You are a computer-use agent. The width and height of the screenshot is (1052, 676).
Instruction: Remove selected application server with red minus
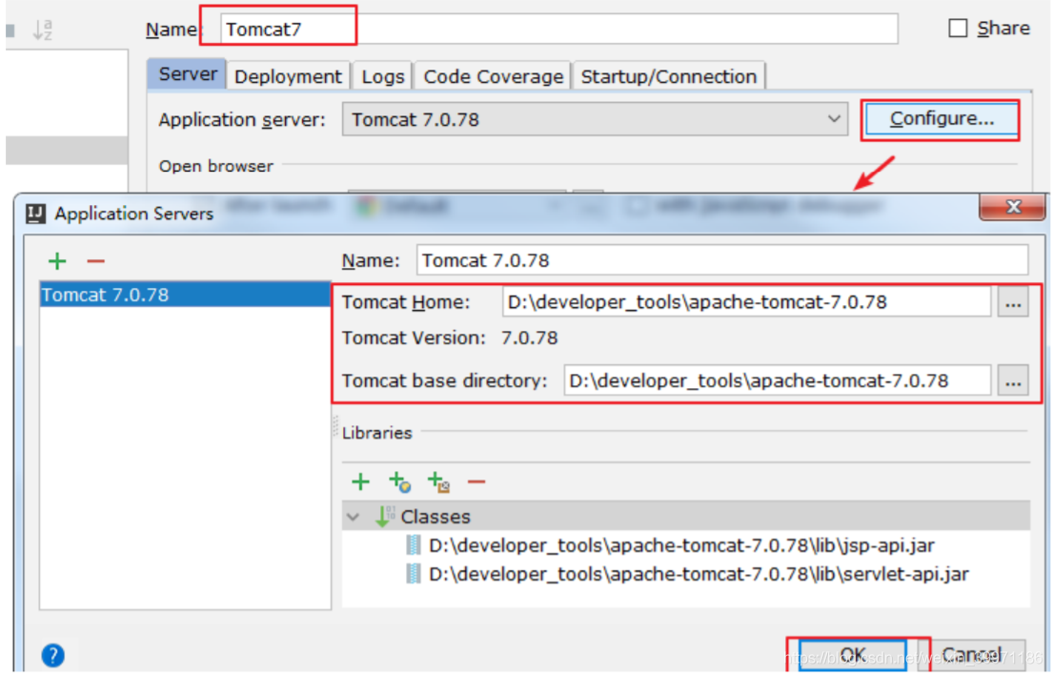[x=96, y=260]
